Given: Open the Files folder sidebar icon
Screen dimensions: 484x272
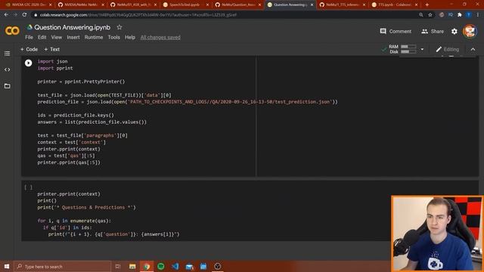Looking at the screenshot, I should click(x=7, y=86).
